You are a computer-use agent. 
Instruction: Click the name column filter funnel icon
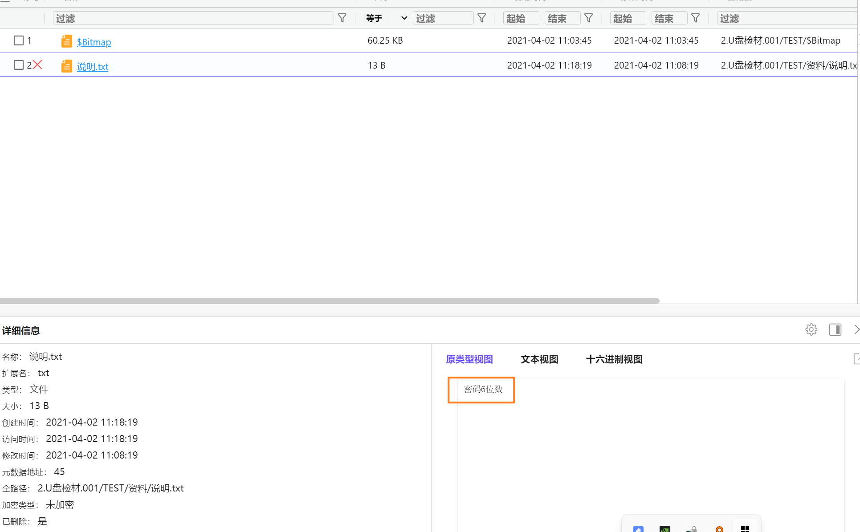pyautogui.click(x=342, y=18)
